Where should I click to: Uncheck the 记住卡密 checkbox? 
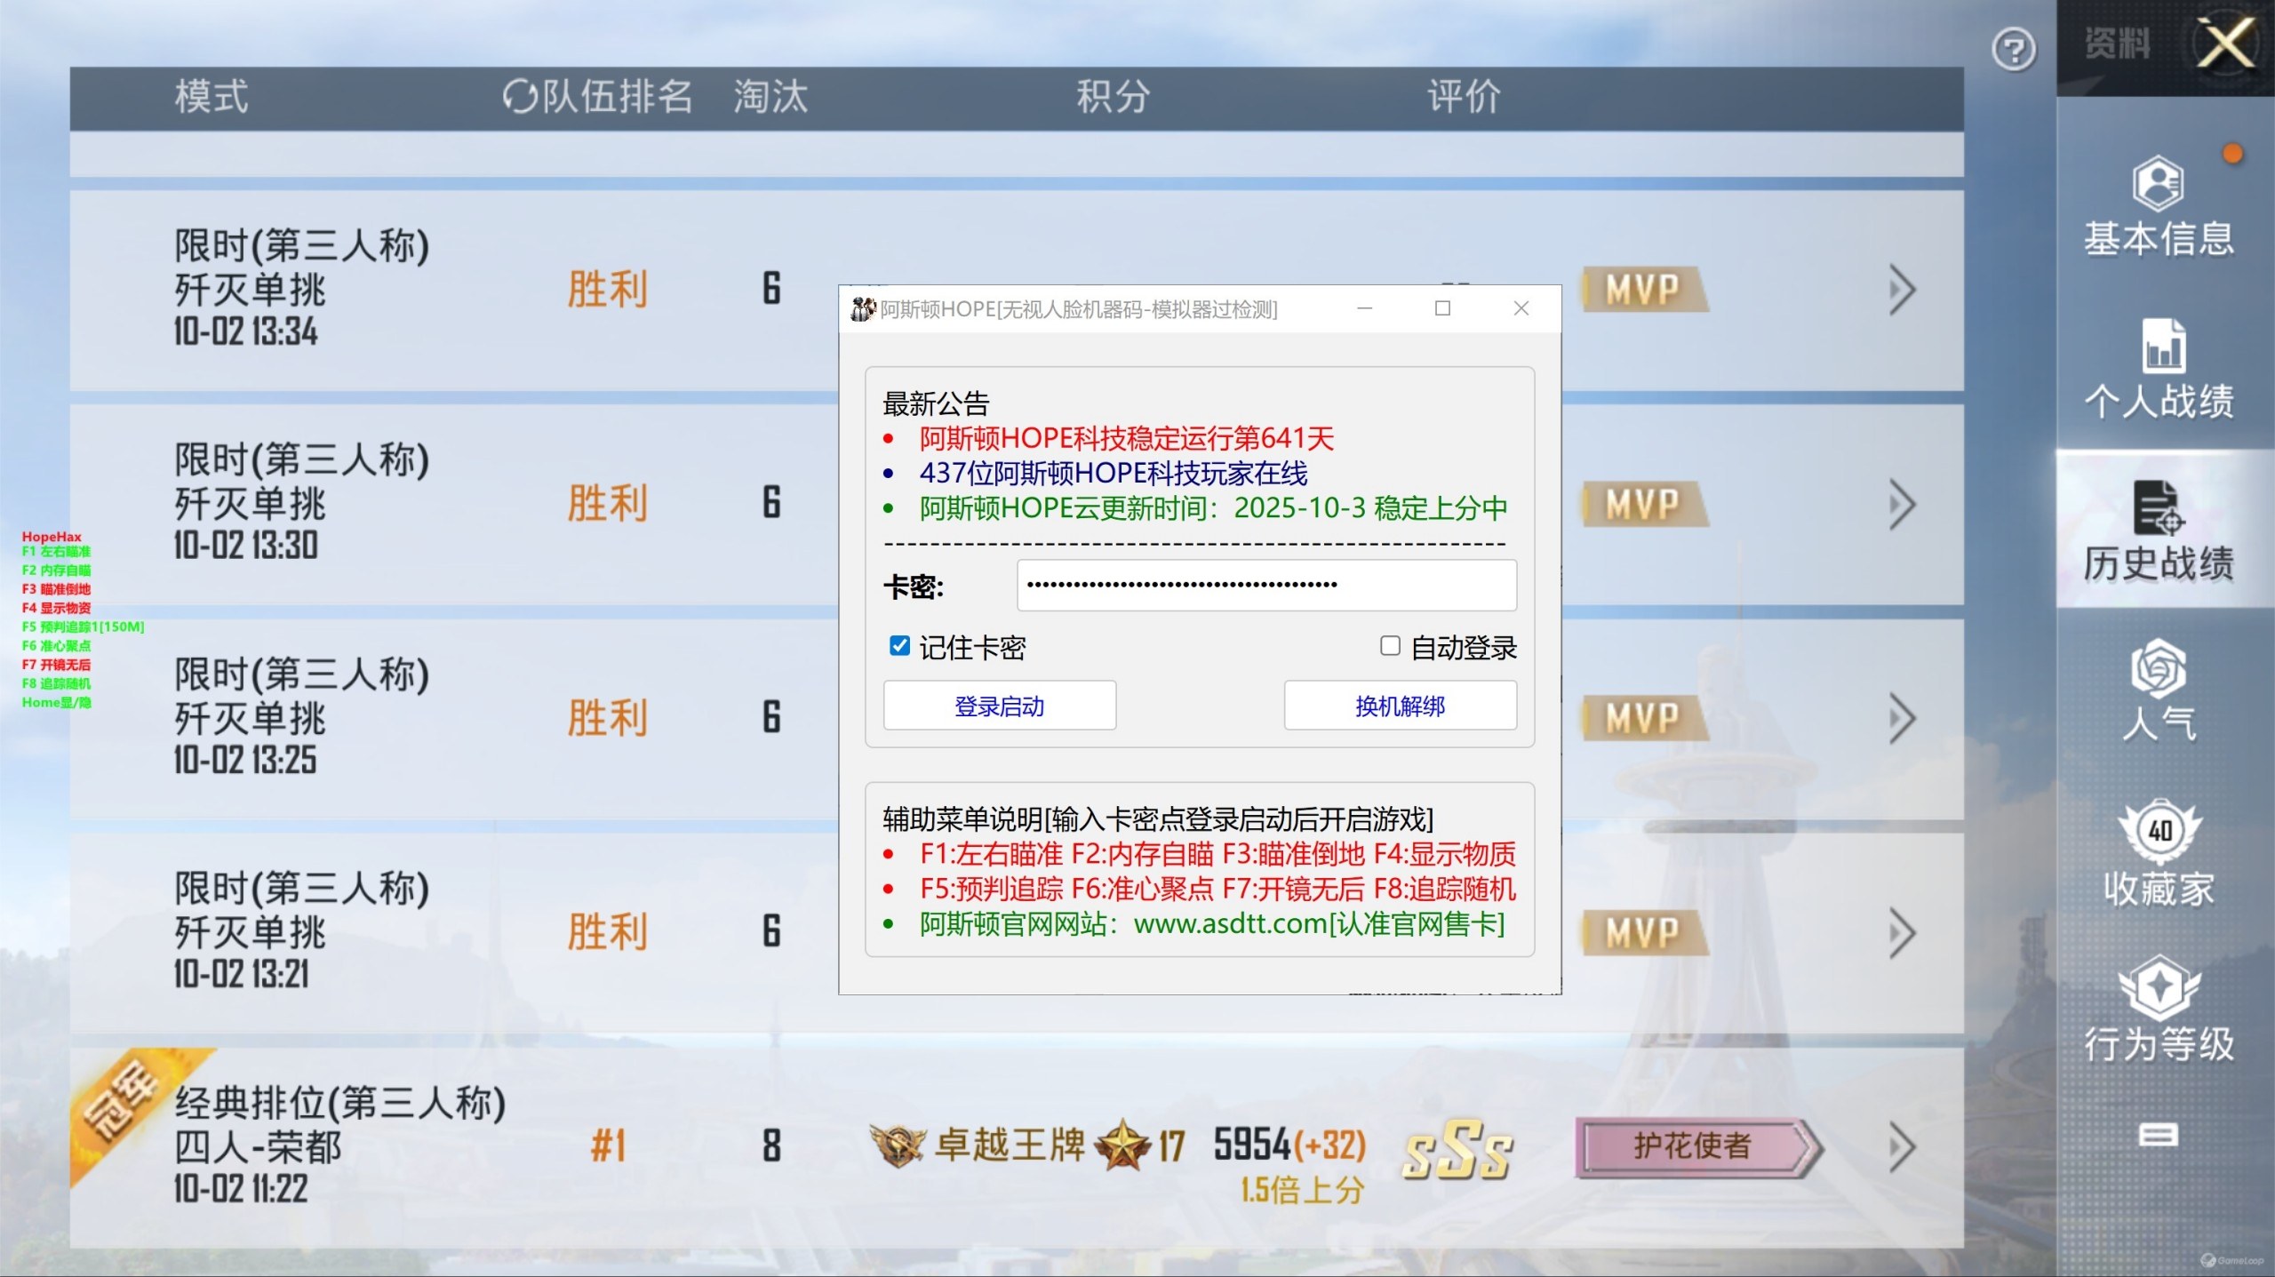(x=899, y=646)
